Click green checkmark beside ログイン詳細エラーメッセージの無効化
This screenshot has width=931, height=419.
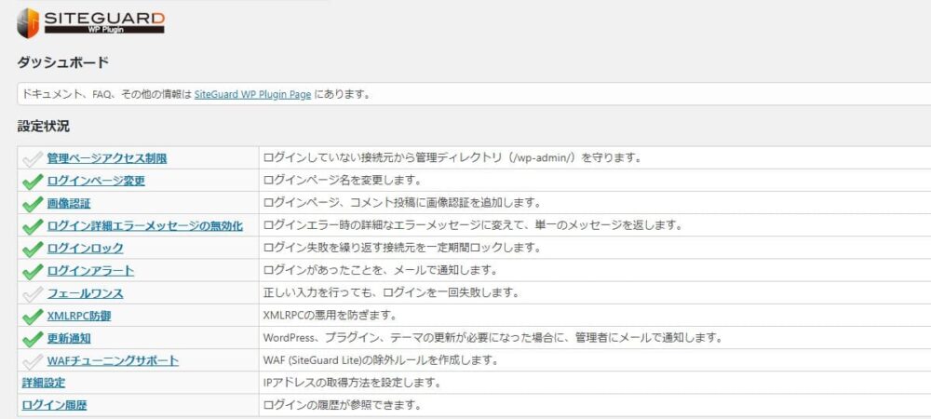coord(32,226)
